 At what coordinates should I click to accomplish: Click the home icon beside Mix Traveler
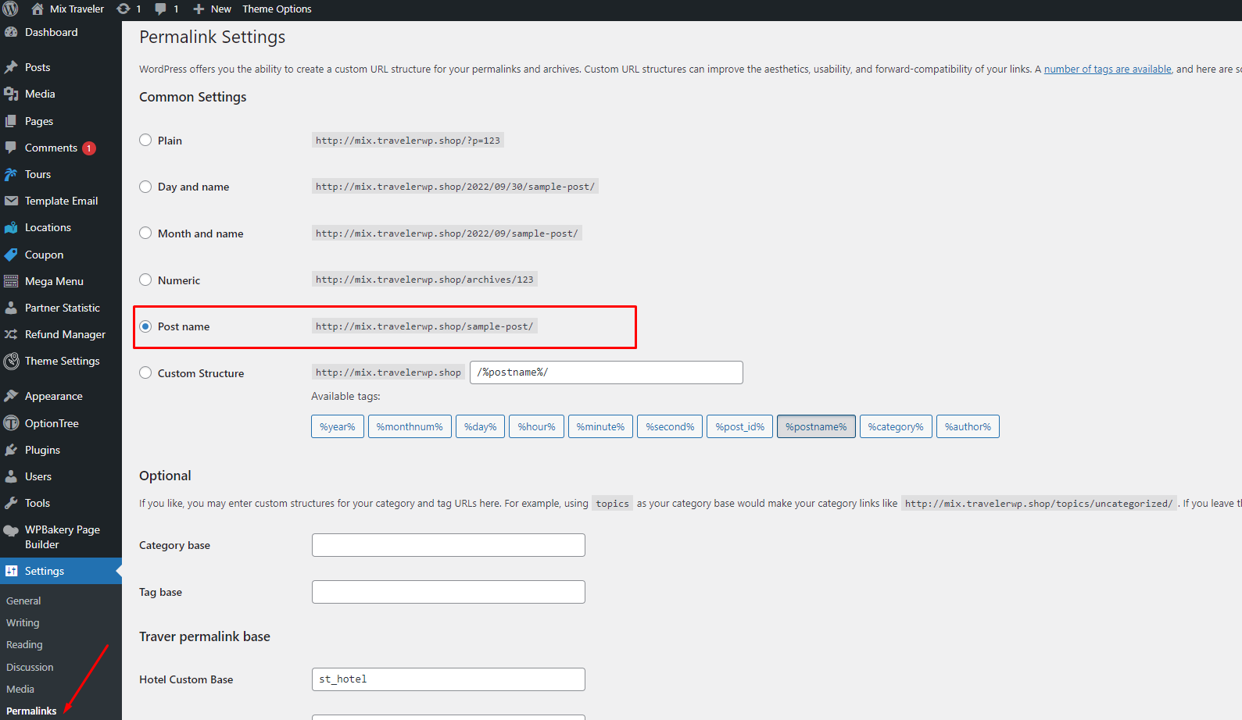coord(38,9)
